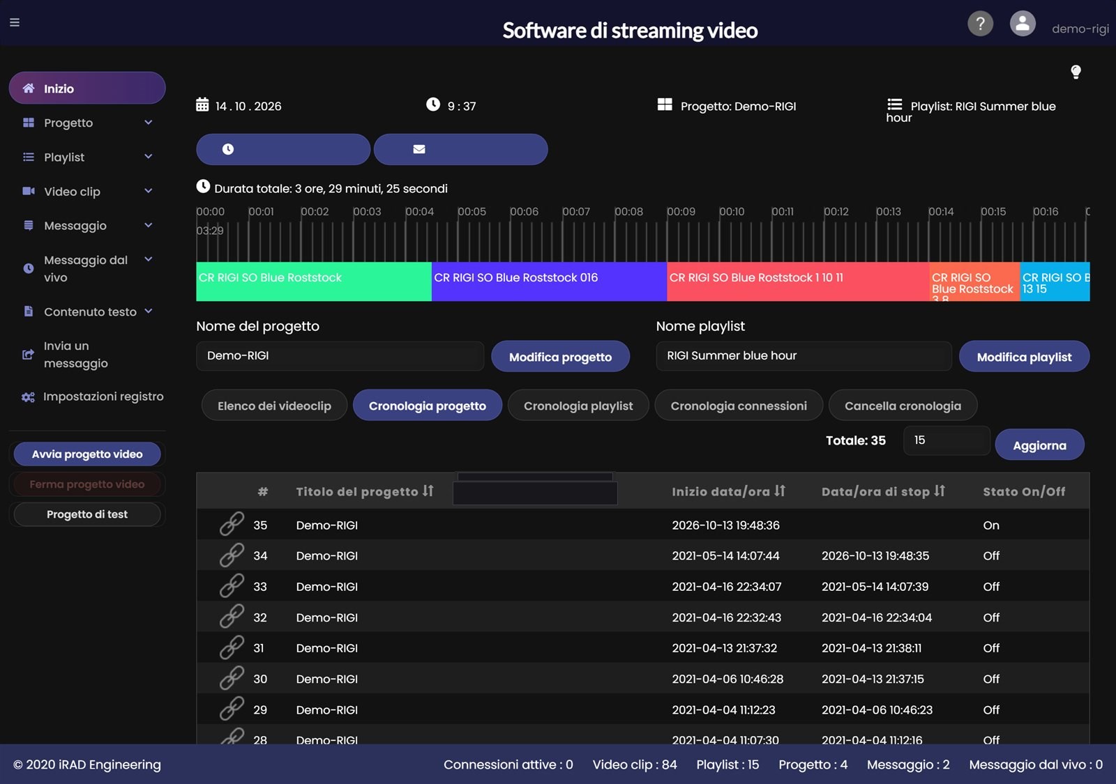The width and height of the screenshot is (1116, 784).
Task: Click chain link icon for row 35
Action: click(x=232, y=524)
